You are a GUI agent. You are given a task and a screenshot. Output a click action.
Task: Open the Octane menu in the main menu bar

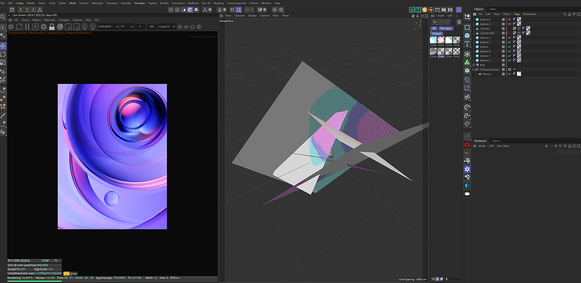pos(254,3)
